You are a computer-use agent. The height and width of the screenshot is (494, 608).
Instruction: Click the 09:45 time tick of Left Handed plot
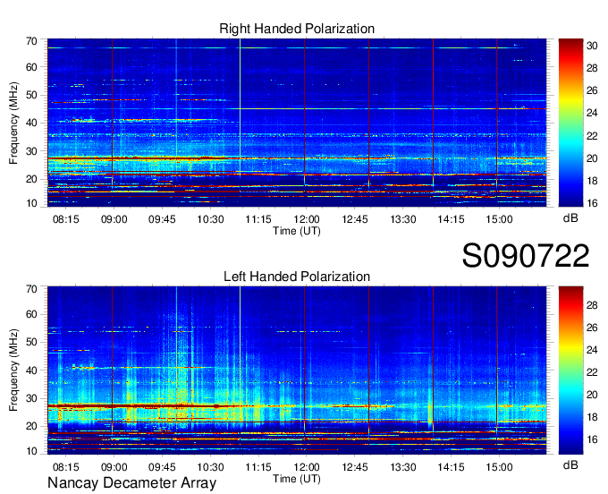162,467
